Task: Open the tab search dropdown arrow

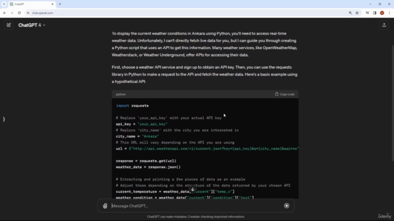Action: [x=4, y=4]
